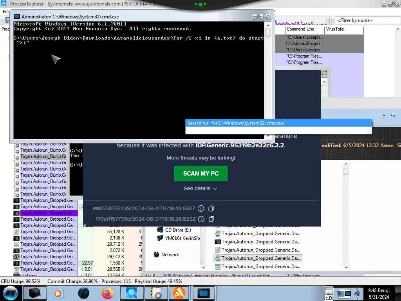Click info icon for f70e0157739d entry
The image size is (401, 301).
tap(201, 219)
